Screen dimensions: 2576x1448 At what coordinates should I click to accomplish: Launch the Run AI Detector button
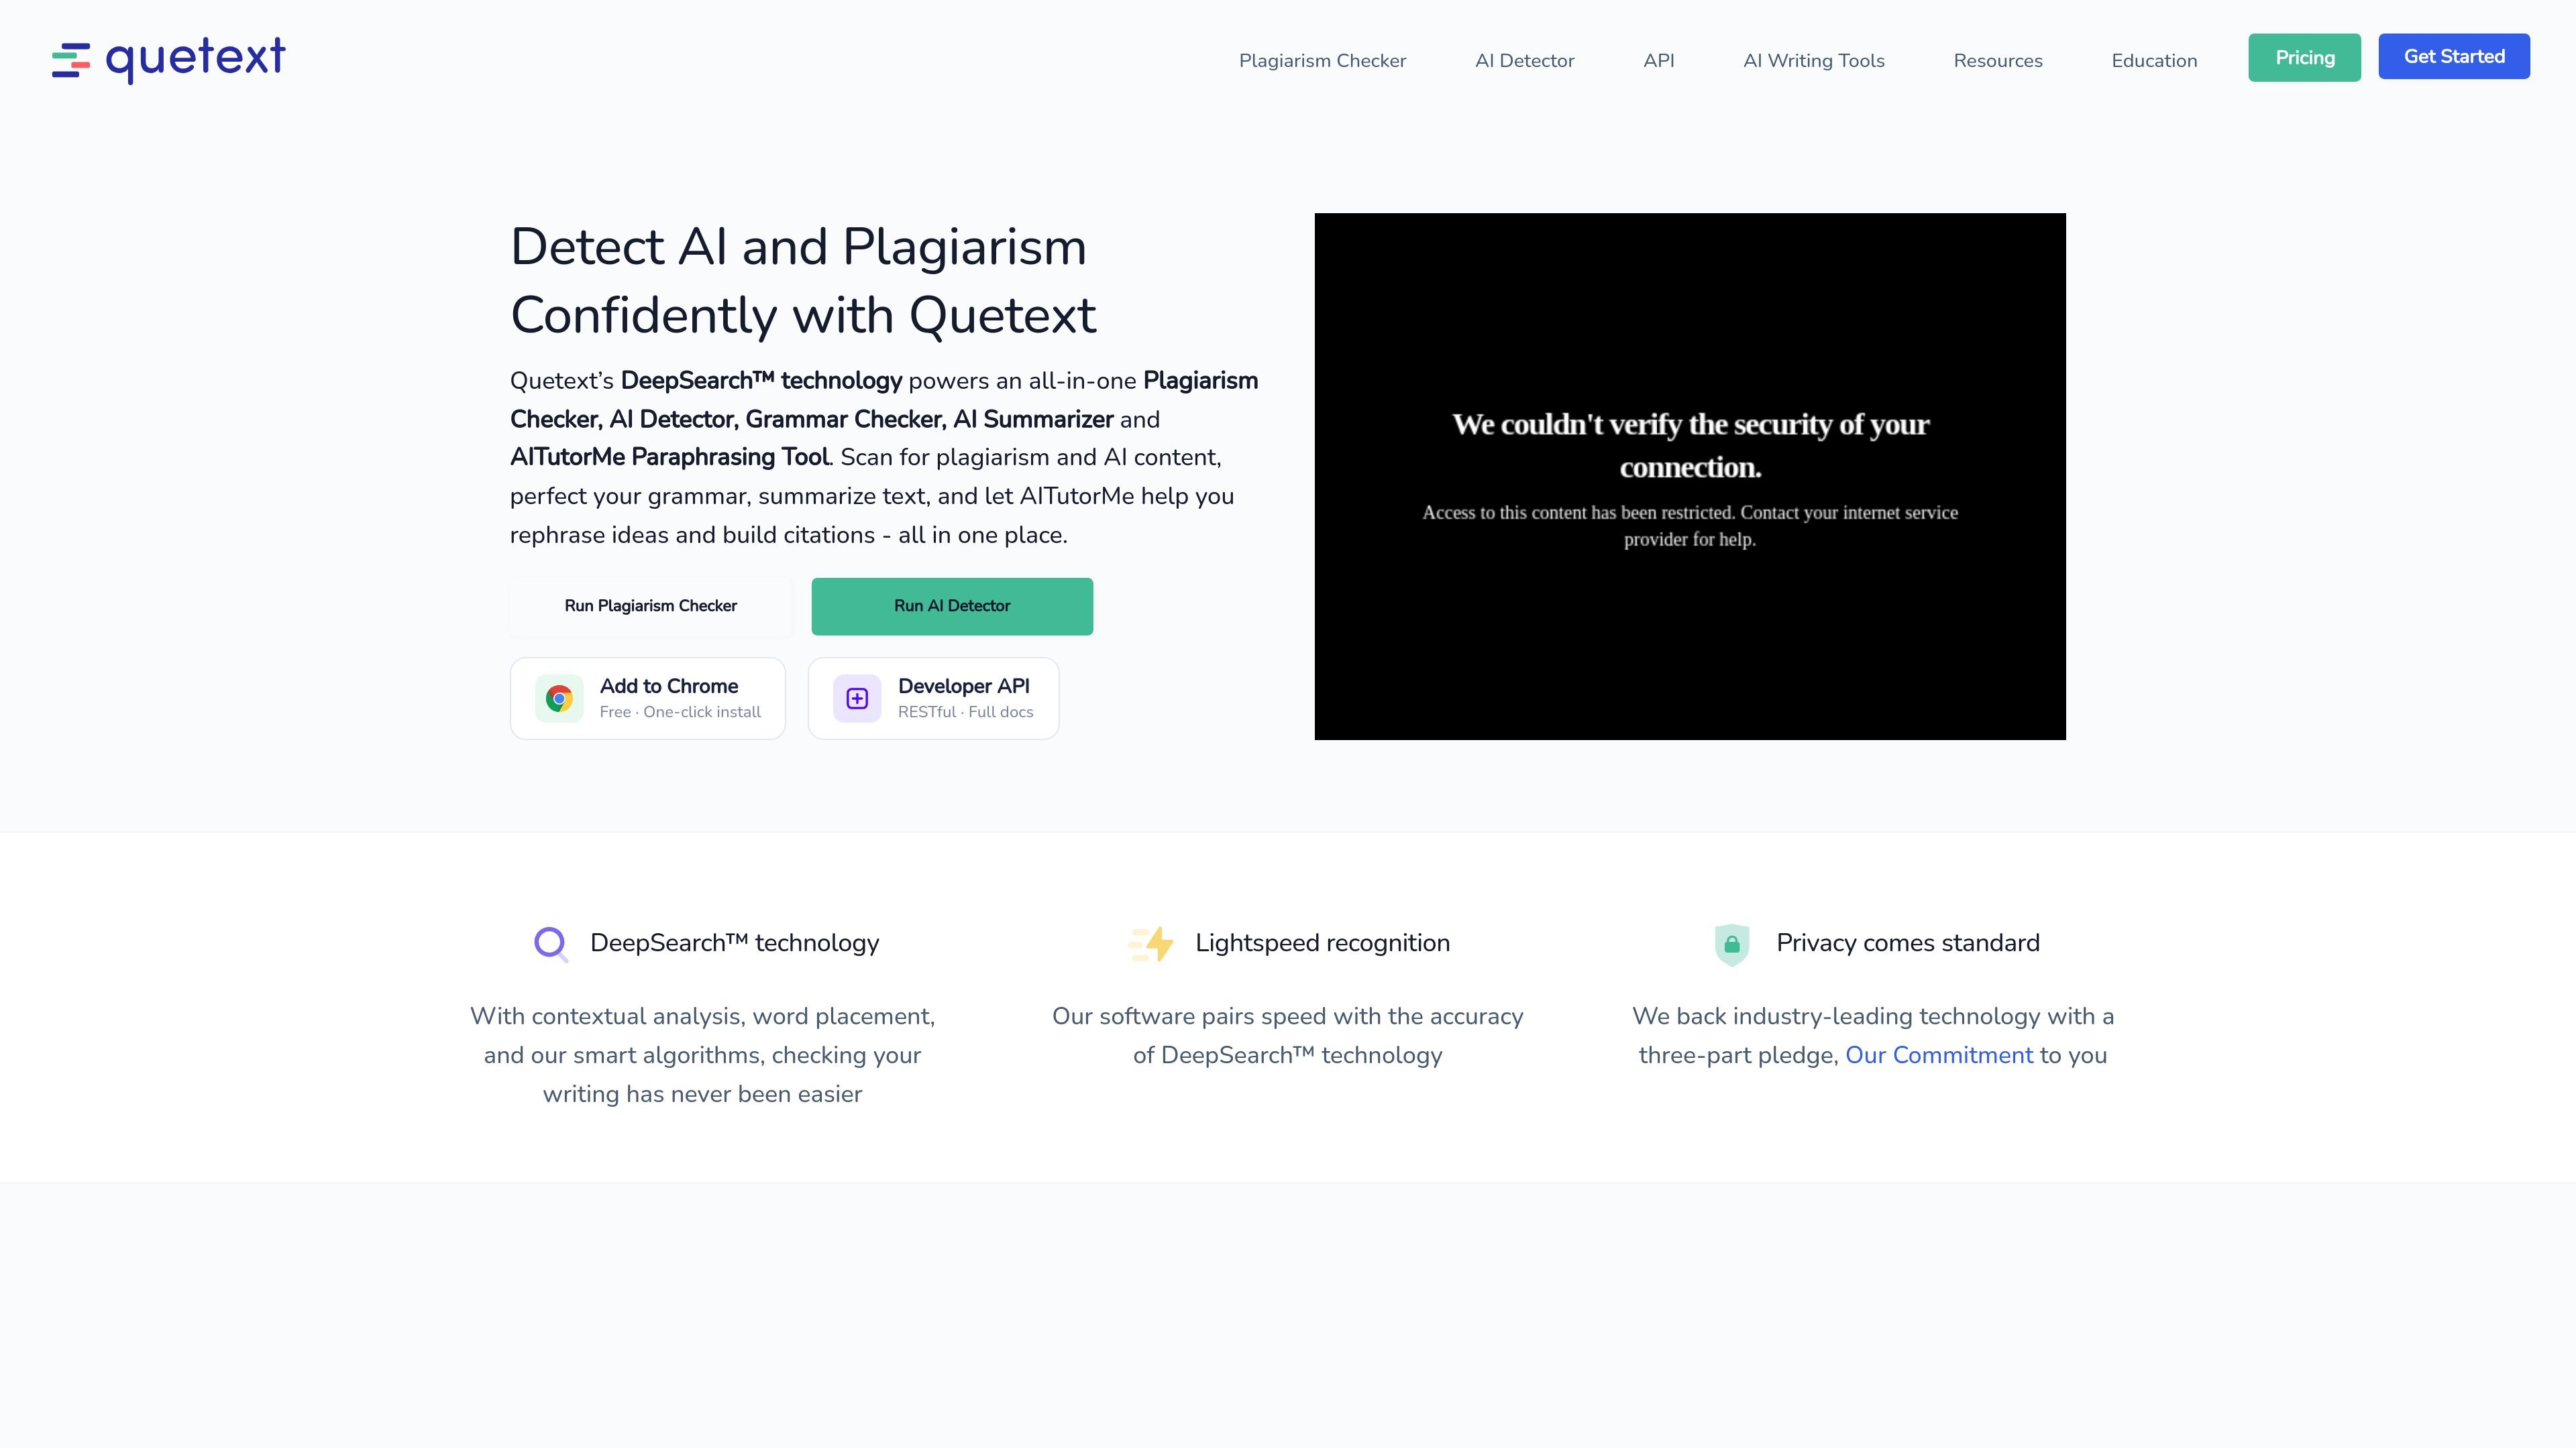(x=952, y=605)
